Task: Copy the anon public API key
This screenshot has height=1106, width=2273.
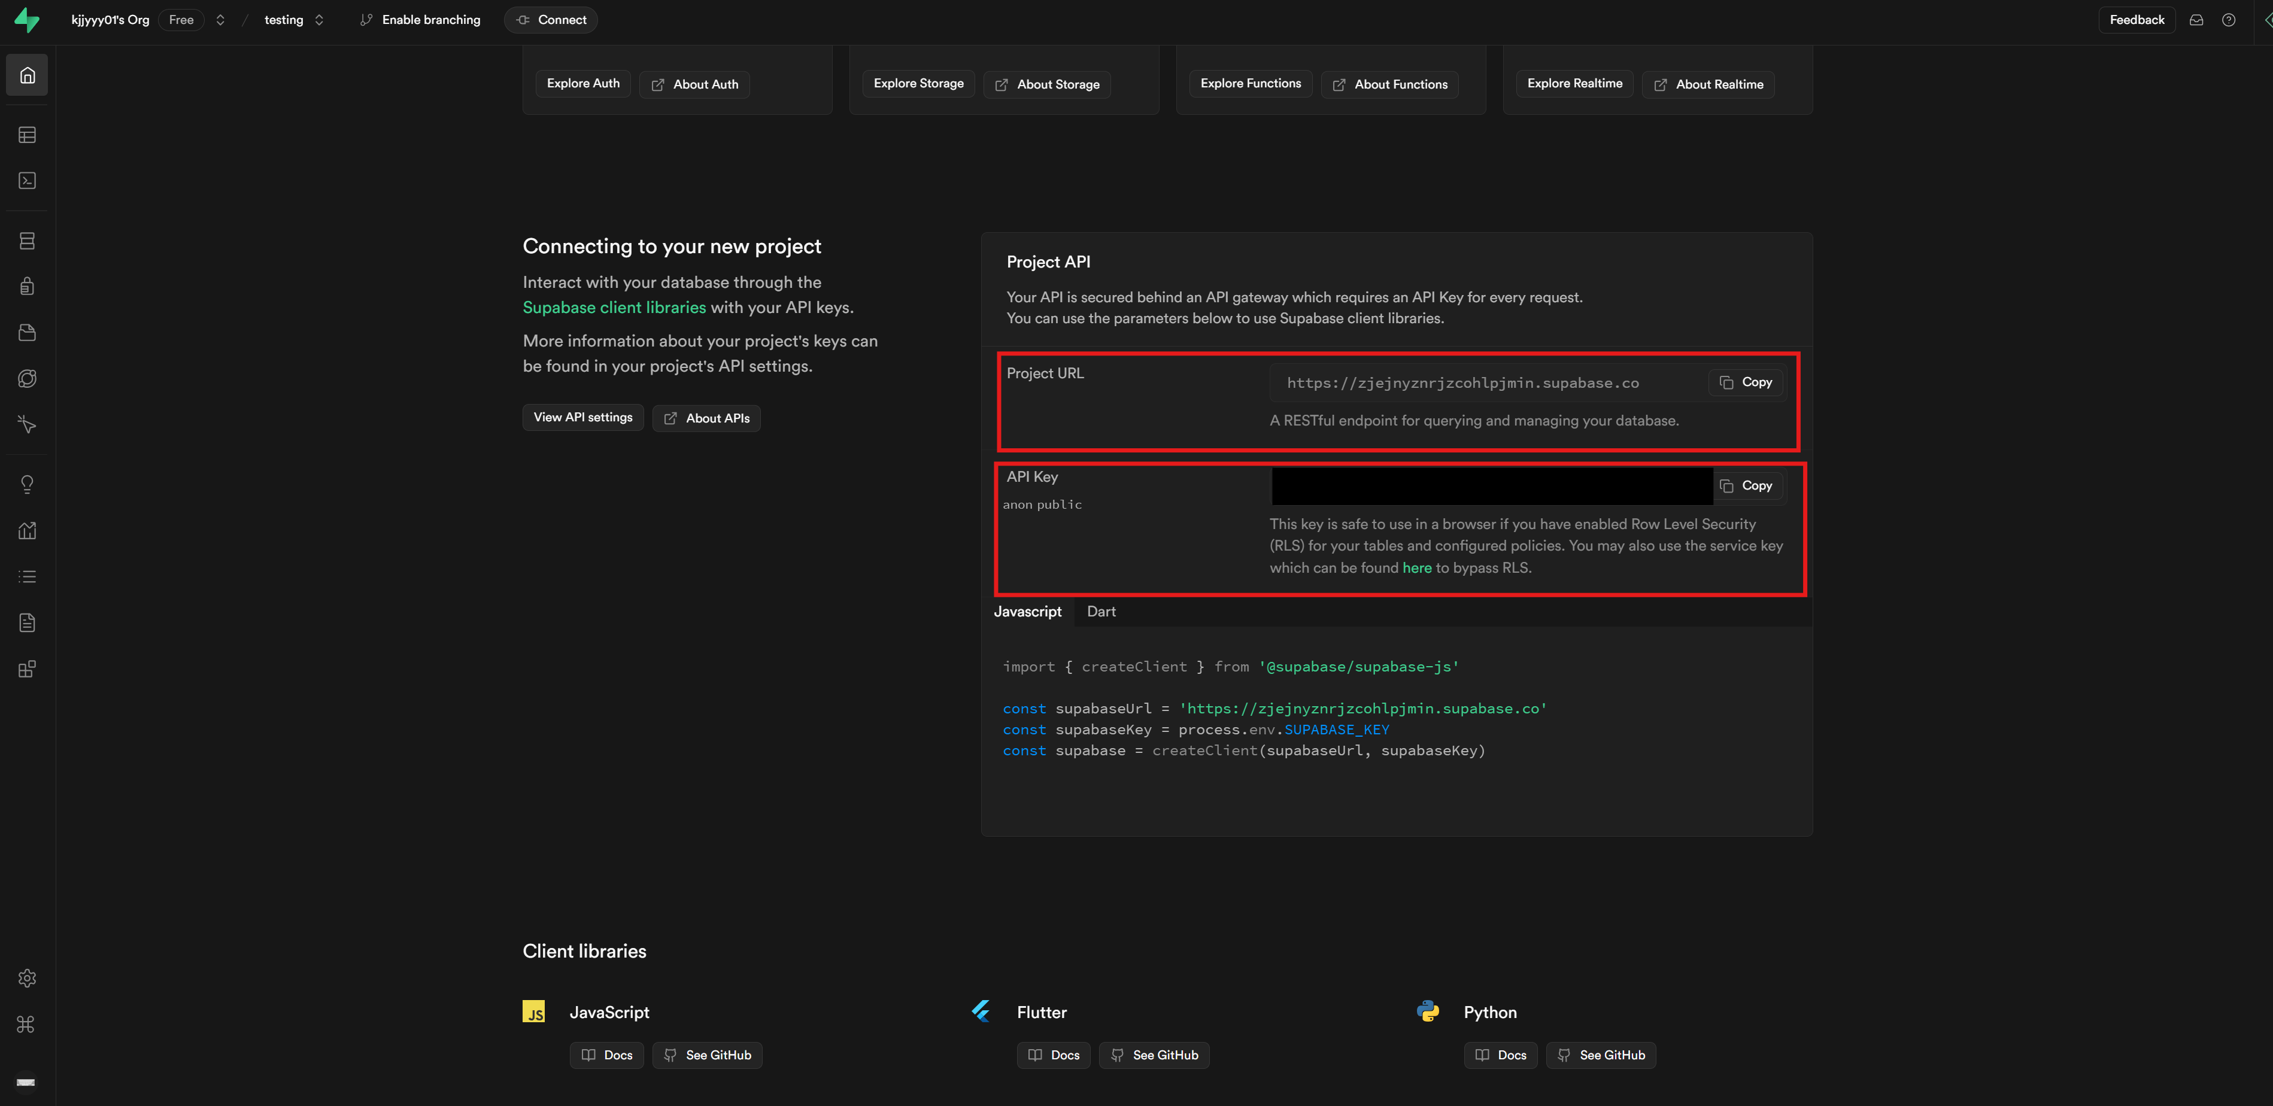Action: pos(1746,485)
